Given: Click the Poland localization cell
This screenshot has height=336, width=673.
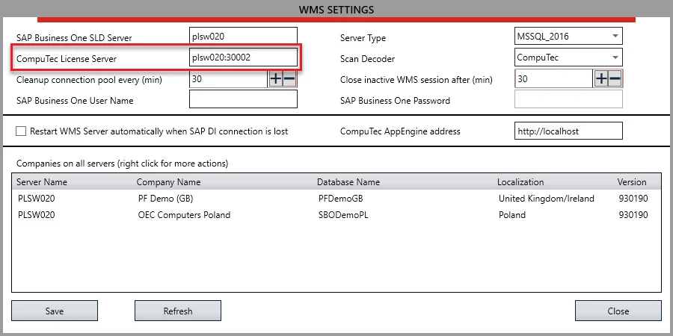Looking at the screenshot, I should (512, 215).
